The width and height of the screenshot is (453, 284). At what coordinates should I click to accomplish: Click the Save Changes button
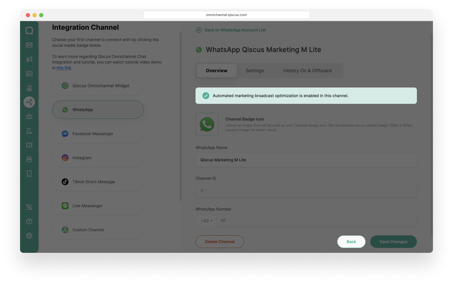[x=393, y=242]
